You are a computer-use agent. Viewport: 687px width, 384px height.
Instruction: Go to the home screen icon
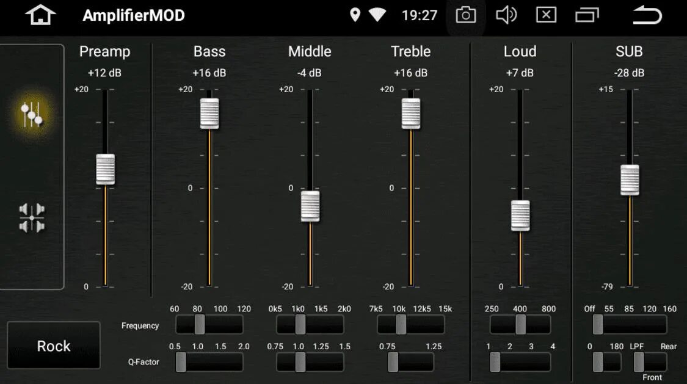(40, 15)
